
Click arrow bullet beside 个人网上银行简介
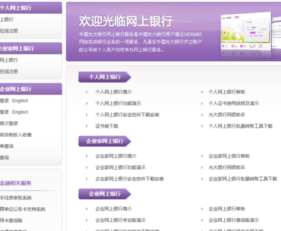coord(87,92)
